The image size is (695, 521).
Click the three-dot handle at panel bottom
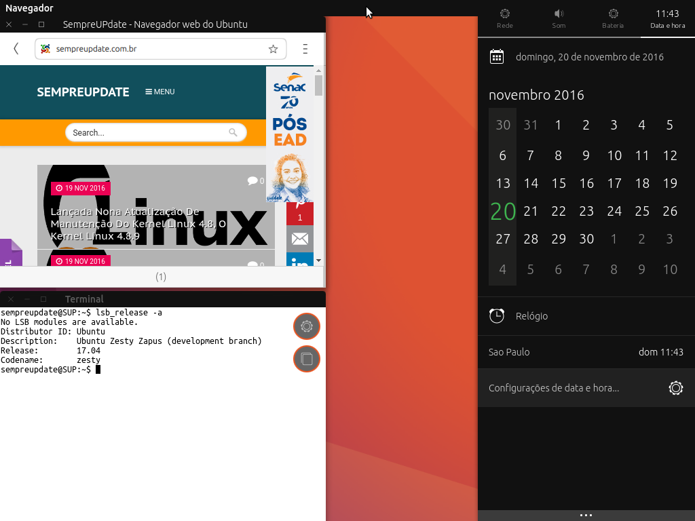586,515
